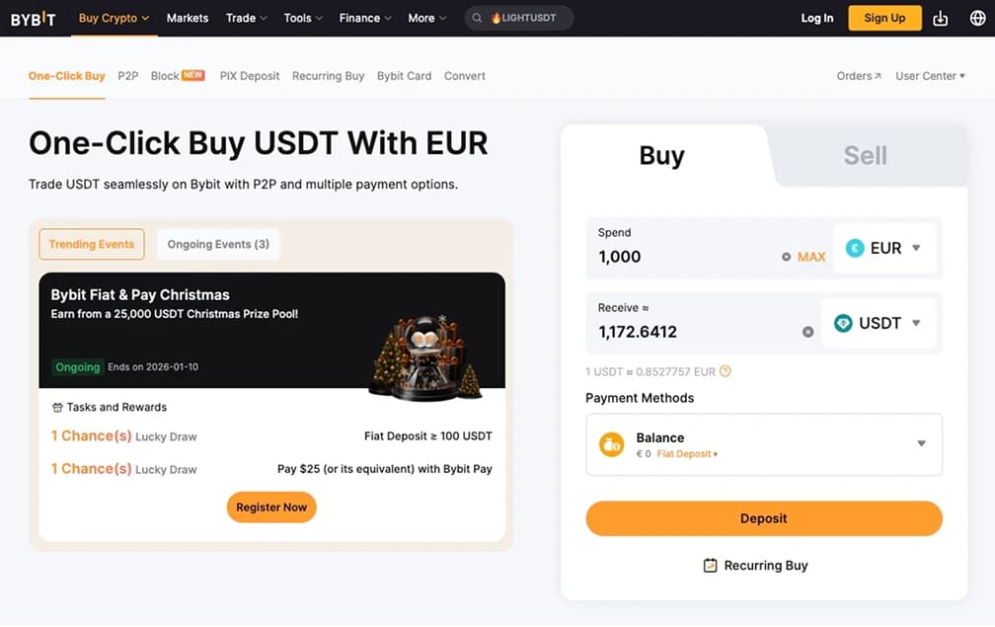Click the gift icon next to Tasks and Rewards
Image resolution: width=995 pixels, height=627 pixels.
pyautogui.click(x=58, y=406)
